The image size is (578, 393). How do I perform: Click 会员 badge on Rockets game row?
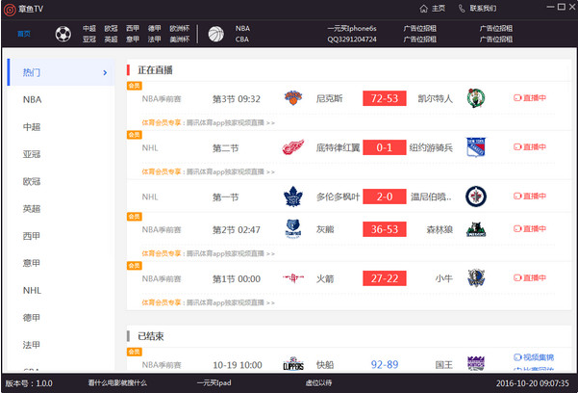tap(135, 266)
